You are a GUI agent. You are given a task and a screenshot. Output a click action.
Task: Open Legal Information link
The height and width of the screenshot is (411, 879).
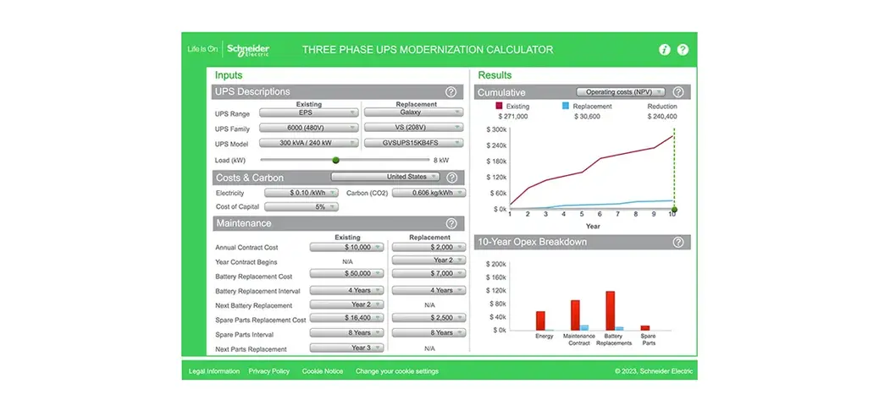214,371
